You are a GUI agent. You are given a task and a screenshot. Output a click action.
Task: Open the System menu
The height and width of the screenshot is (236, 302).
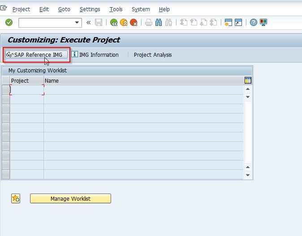coord(141,9)
